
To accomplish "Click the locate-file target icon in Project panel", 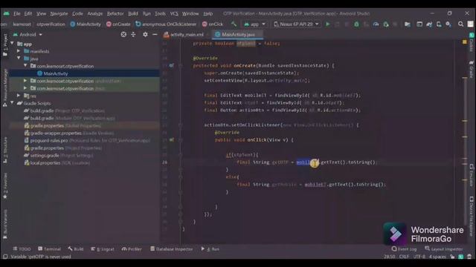I will (123, 35).
